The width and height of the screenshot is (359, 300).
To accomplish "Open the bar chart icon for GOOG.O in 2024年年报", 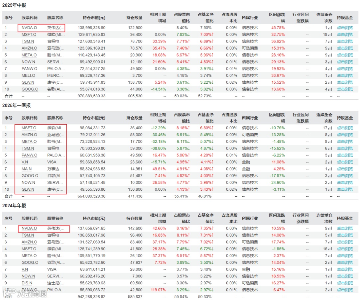I will pyautogui.click(x=330, y=263).
